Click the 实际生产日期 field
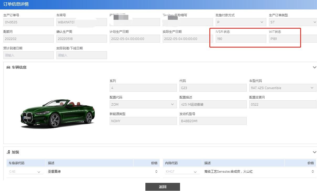317x191 pixels. point(188,39)
